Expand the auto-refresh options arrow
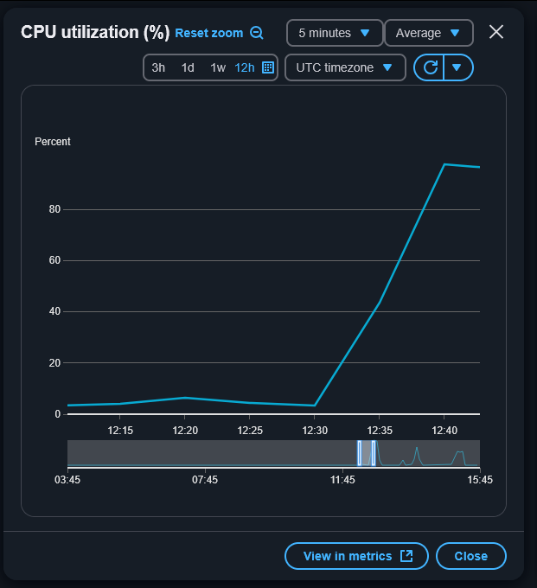This screenshot has height=588, width=537. (x=457, y=67)
